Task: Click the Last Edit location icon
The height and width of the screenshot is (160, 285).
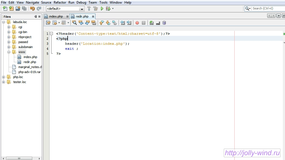Action: tap(48, 23)
